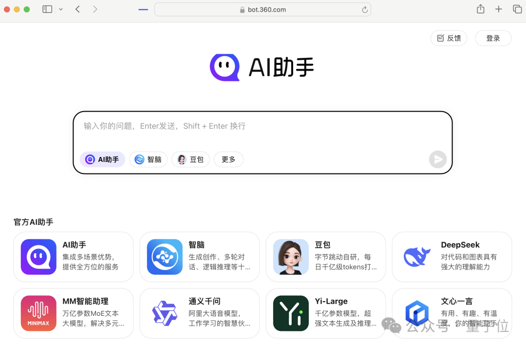Enable the 豆包 model chip
This screenshot has width=526, height=347.
tap(190, 159)
